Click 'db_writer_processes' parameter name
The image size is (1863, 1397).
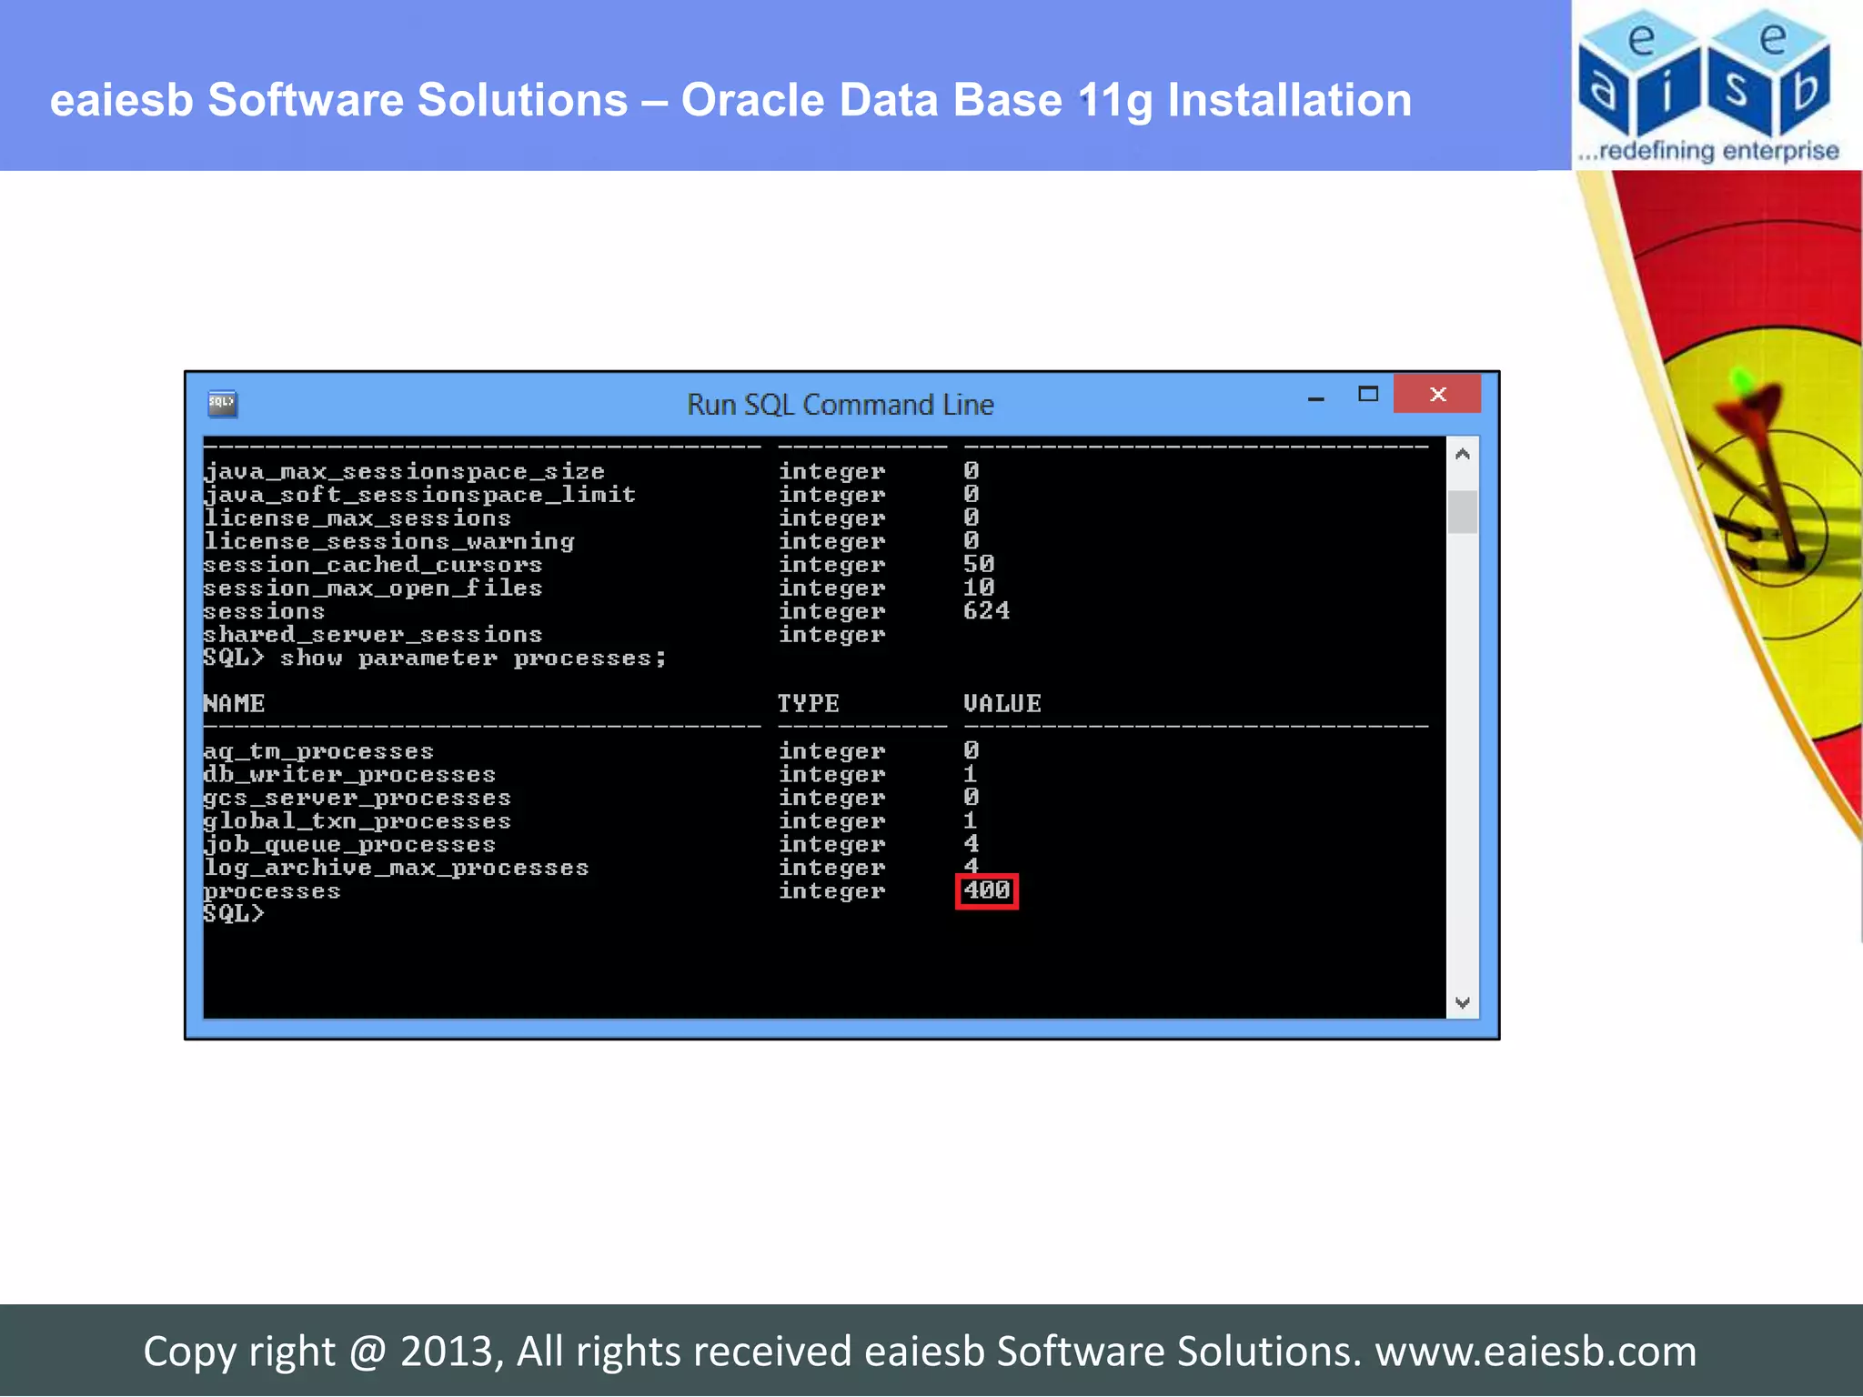click(349, 774)
